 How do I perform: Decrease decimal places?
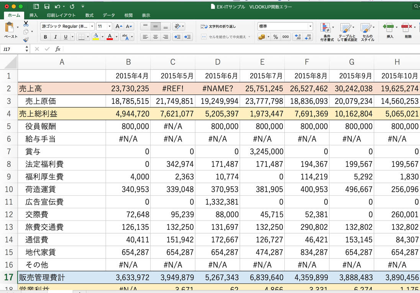tap(308, 37)
